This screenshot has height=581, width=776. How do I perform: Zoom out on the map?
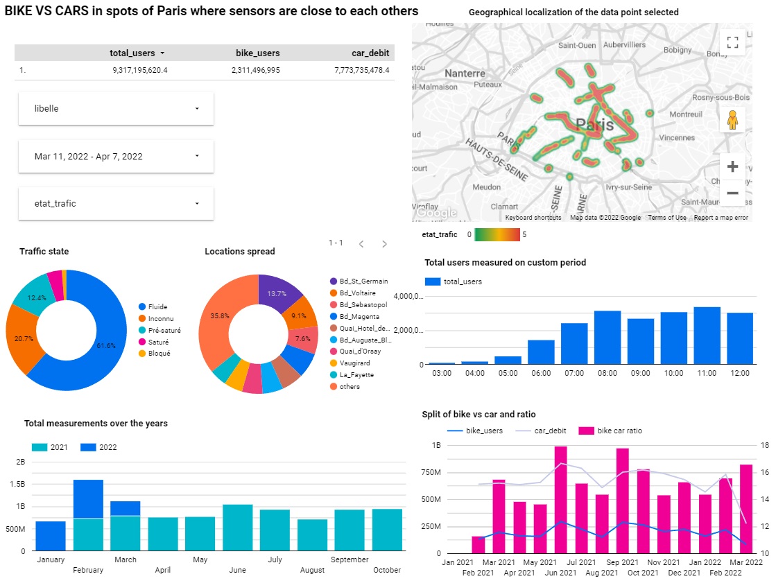[732, 194]
